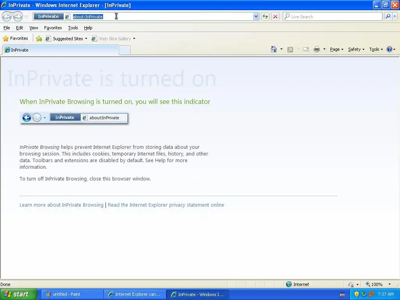Click the Read Mail icon
Image resolution: width=400 pixels, height=300 pixels.
tap(306, 49)
